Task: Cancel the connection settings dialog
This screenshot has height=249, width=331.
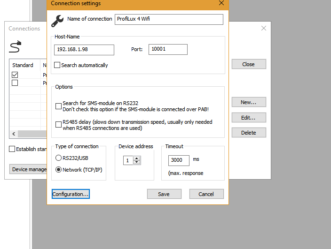Action: pos(206,194)
